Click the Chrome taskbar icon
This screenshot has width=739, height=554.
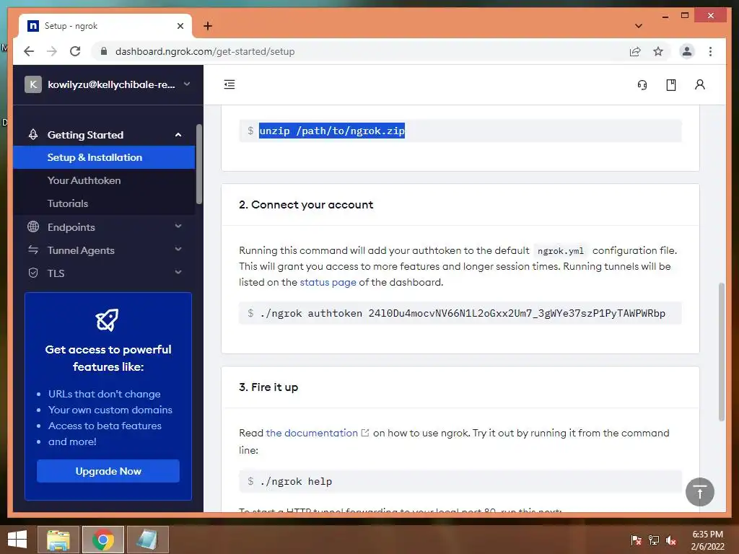pos(102,540)
